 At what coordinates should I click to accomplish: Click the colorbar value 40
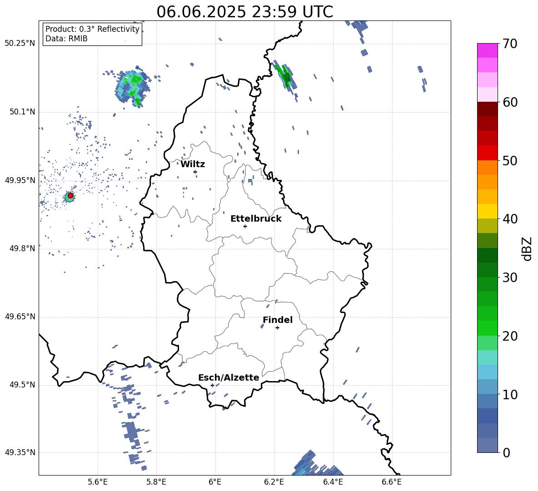pos(510,219)
